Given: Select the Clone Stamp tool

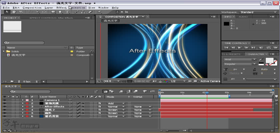Looking at the screenshot, I should point(83,12).
